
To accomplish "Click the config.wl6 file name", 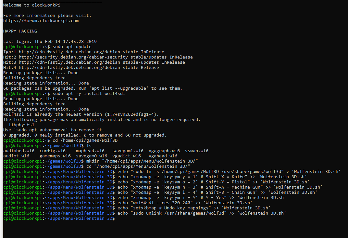I will 53,151.
